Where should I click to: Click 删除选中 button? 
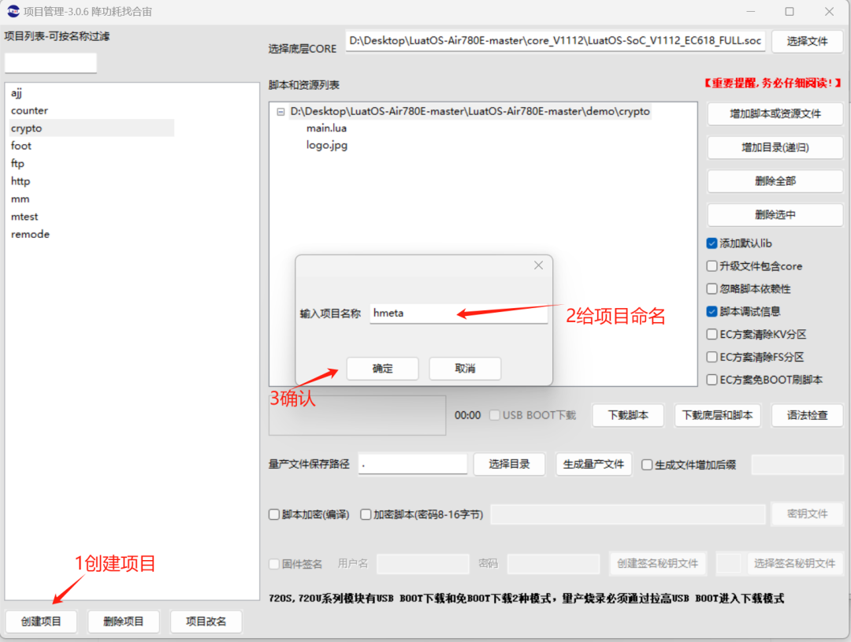775,215
